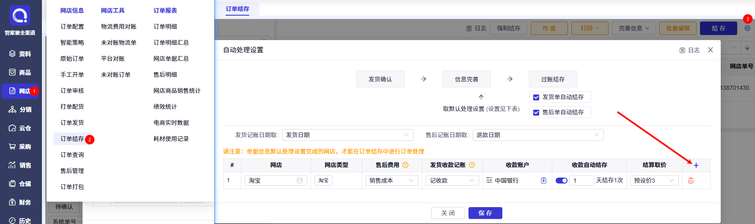The width and height of the screenshot is (755, 224).
Task: Click the days input showing 1
Action: tap(582, 181)
